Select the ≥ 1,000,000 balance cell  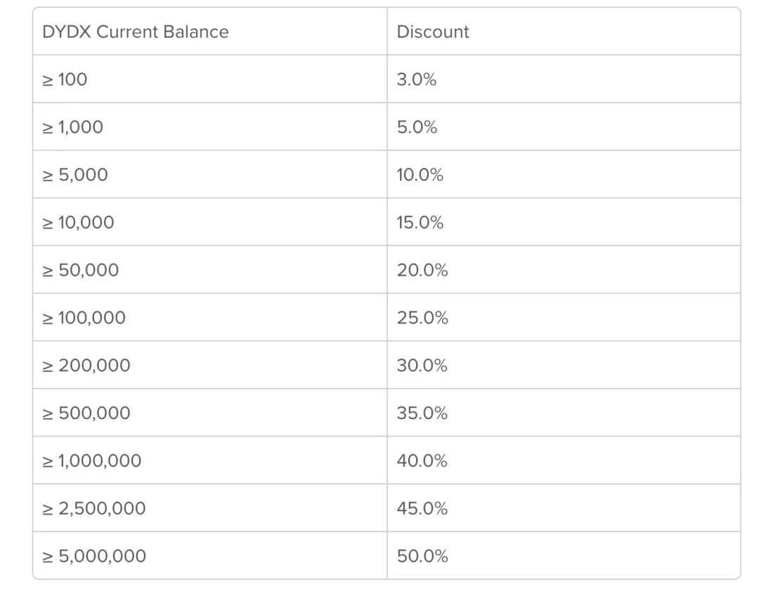pos(209,461)
